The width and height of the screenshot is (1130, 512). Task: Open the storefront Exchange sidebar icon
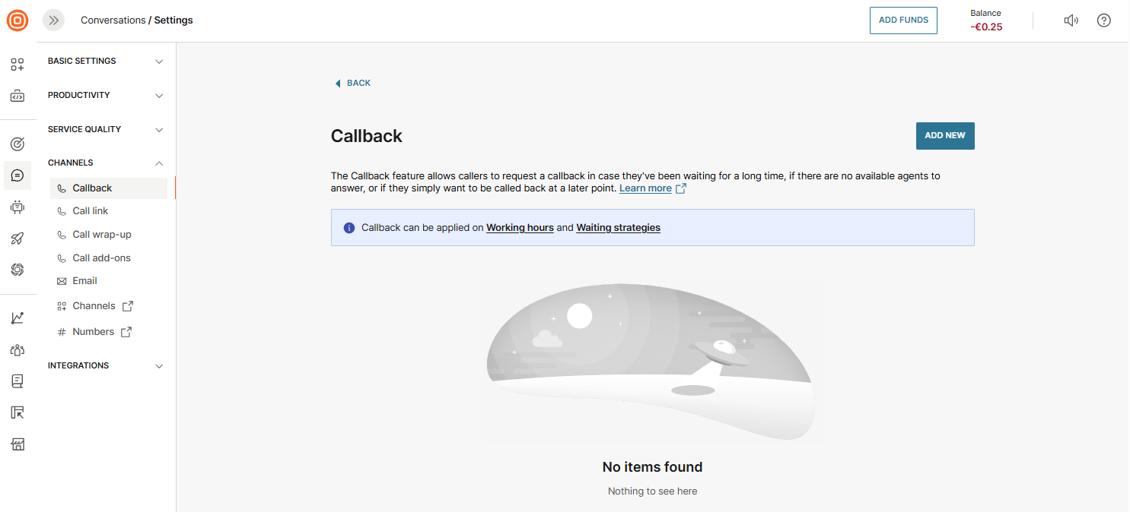(x=18, y=444)
